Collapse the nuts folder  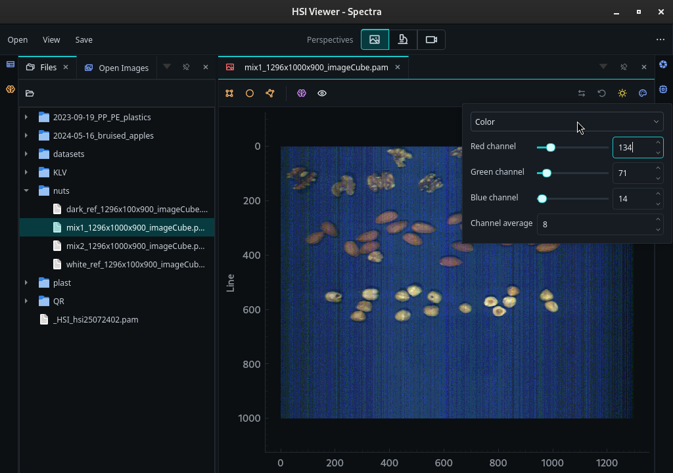point(26,191)
